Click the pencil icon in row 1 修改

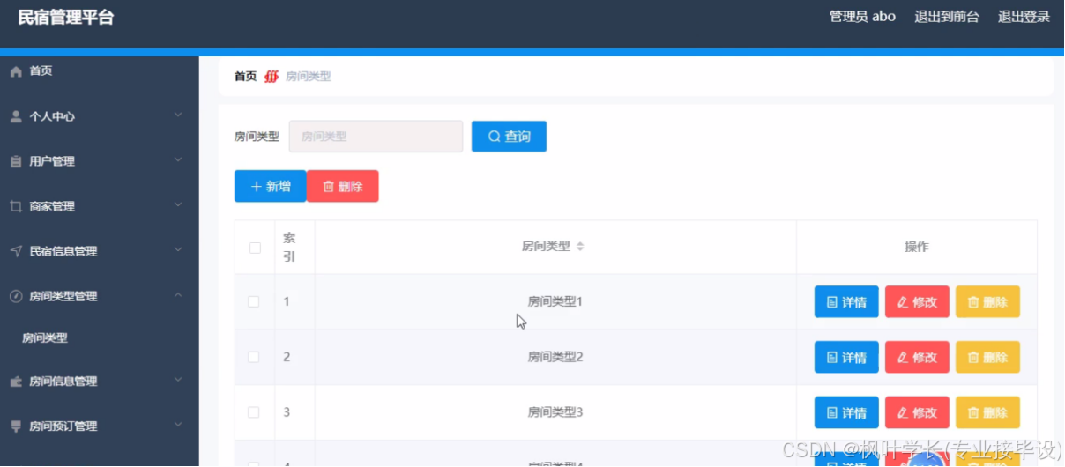pos(903,302)
